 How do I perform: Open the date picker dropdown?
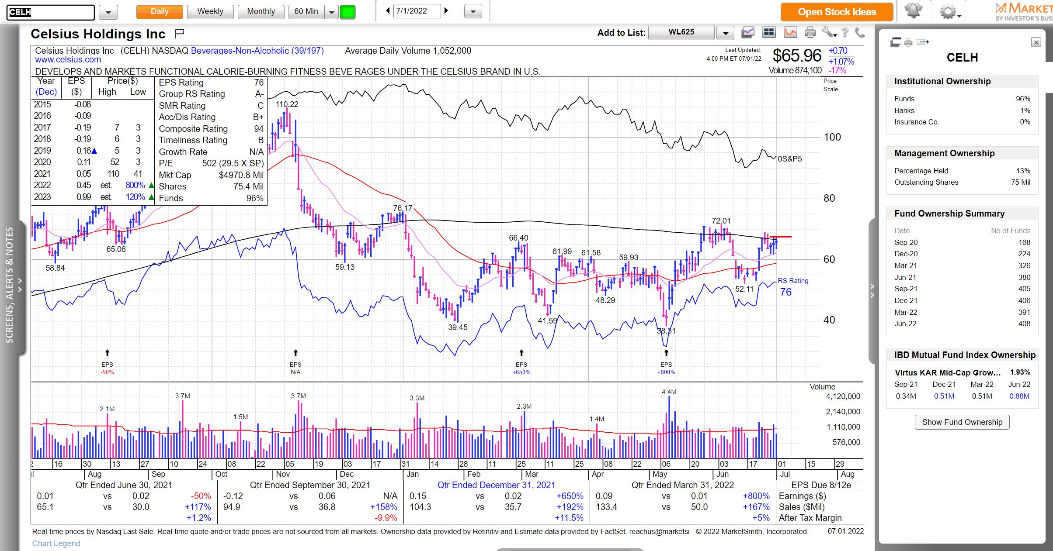click(x=473, y=12)
